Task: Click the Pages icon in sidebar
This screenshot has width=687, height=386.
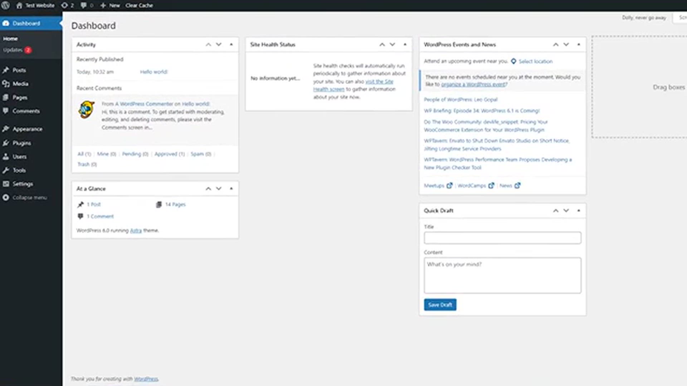Action: (6, 97)
